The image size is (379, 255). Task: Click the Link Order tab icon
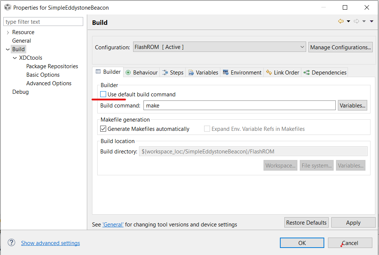(x=269, y=73)
